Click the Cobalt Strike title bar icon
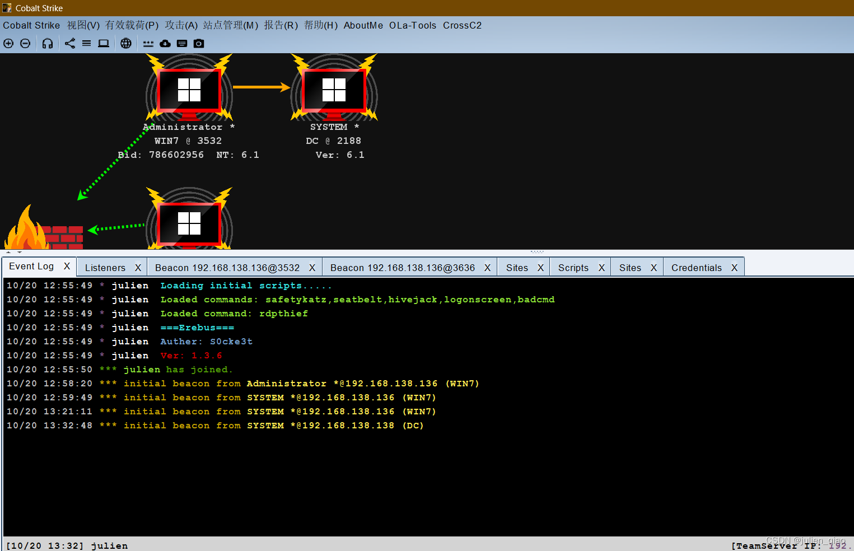Image resolution: width=854 pixels, height=551 pixels. [7, 8]
